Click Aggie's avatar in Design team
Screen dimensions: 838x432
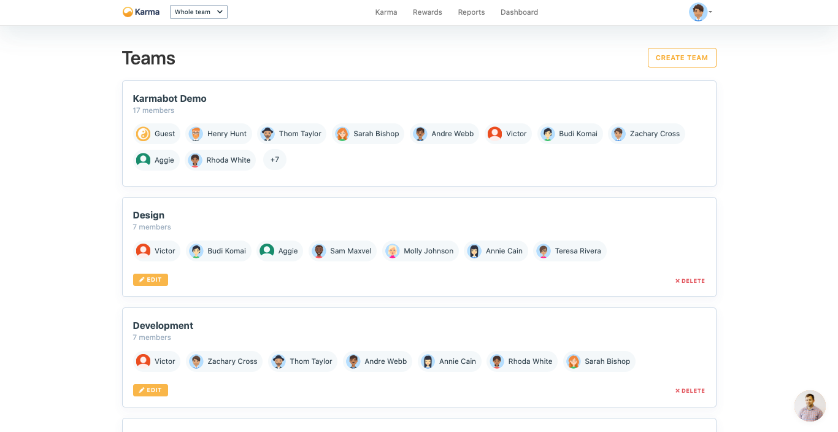(x=267, y=250)
